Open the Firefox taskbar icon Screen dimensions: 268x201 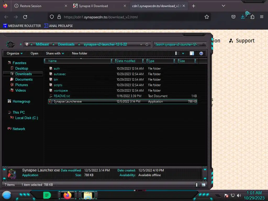tap(68, 195)
